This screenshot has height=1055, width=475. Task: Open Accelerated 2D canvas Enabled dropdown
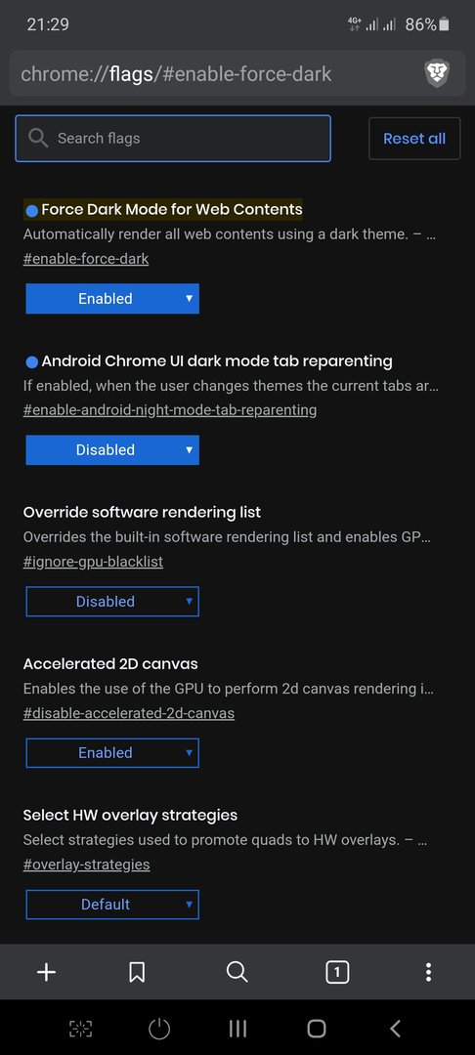click(x=112, y=752)
